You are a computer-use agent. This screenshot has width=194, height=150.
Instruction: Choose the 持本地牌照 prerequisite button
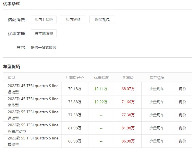pyautogui.click(x=44, y=33)
